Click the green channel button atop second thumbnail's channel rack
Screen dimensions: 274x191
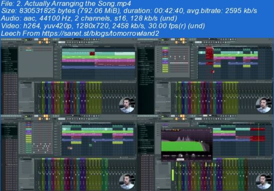165,48
